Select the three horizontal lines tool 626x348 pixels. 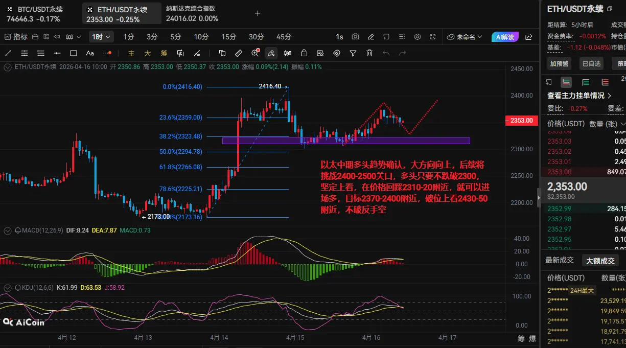coord(41,53)
